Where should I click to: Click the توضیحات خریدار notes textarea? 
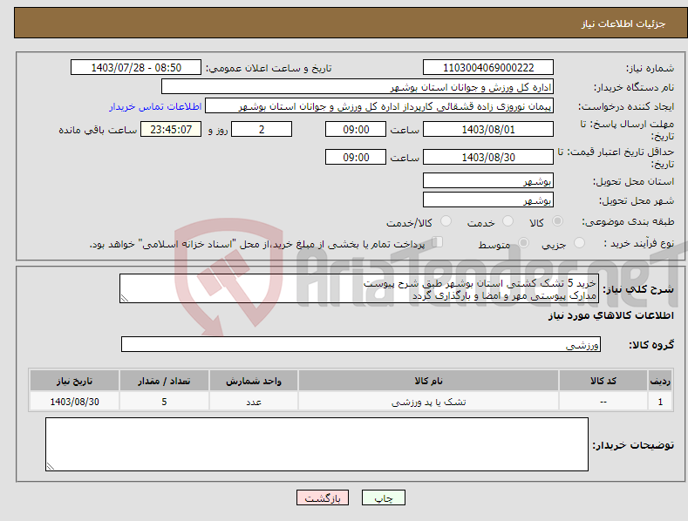pyautogui.click(x=317, y=444)
